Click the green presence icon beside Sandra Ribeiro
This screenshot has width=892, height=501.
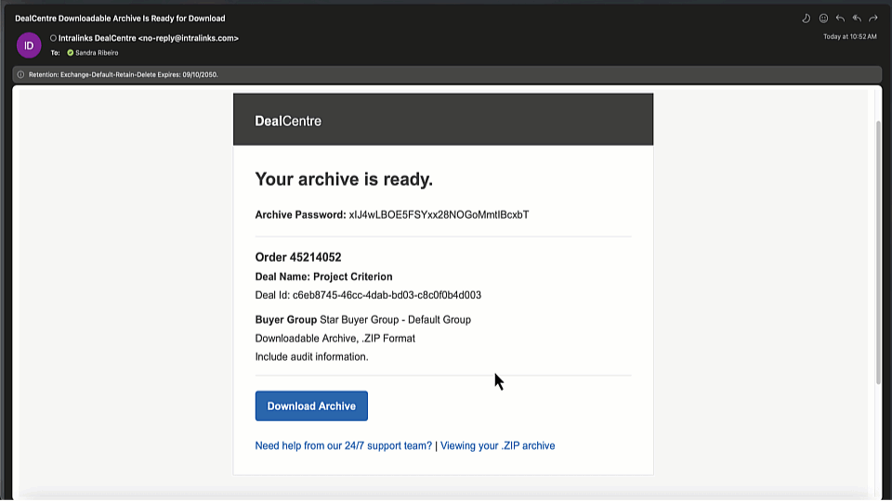click(71, 53)
